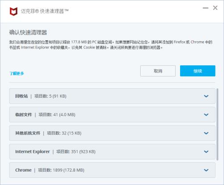The height and width of the screenshot is (185, 224).
Task: Click the blue 继续 button
Action: click(198, 71)
